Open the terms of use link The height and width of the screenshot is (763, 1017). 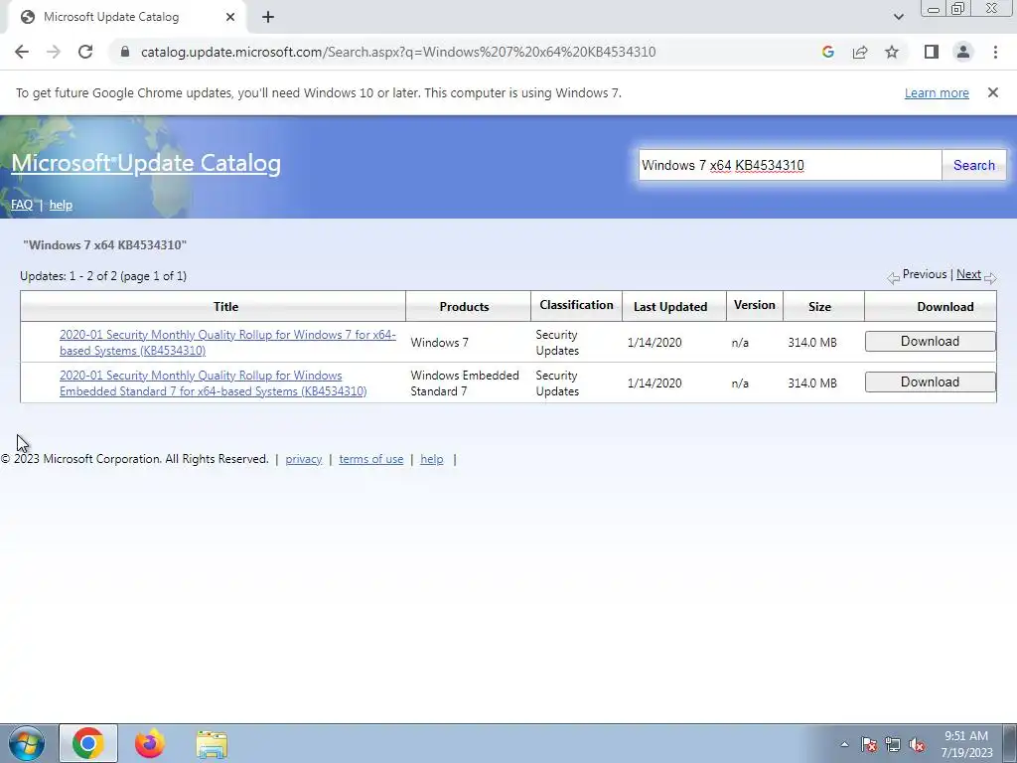[x=371, y=459]
